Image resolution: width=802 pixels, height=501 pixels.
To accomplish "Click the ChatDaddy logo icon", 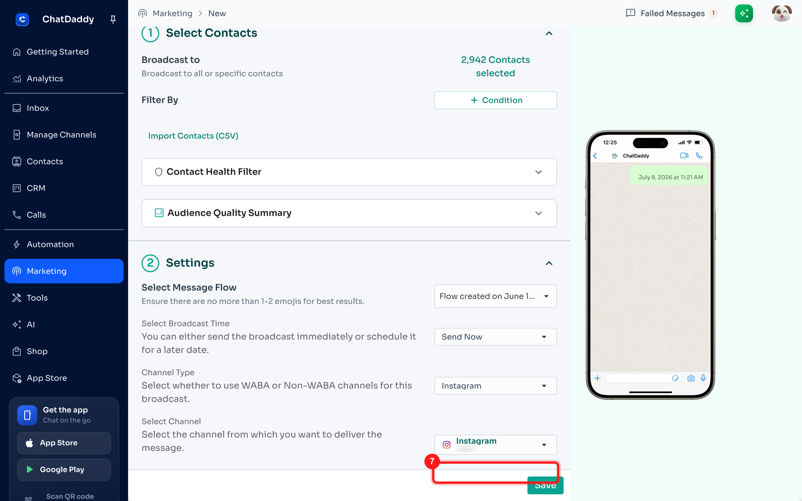I will 22,19.
